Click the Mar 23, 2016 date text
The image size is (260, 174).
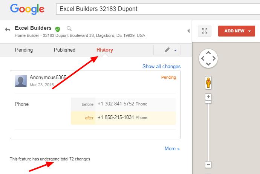point(42,85)
